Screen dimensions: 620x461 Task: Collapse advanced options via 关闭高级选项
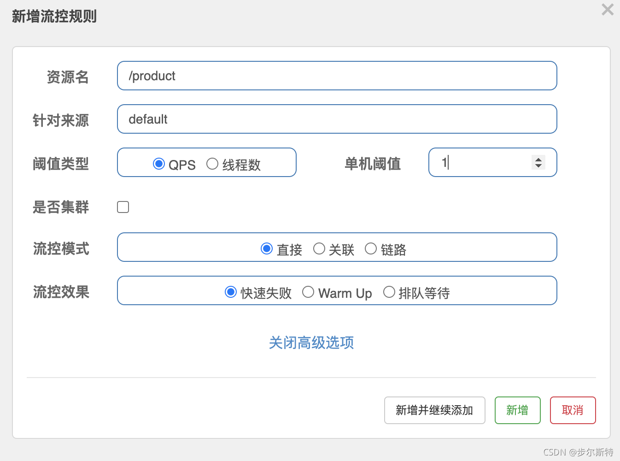pos(311,343)
